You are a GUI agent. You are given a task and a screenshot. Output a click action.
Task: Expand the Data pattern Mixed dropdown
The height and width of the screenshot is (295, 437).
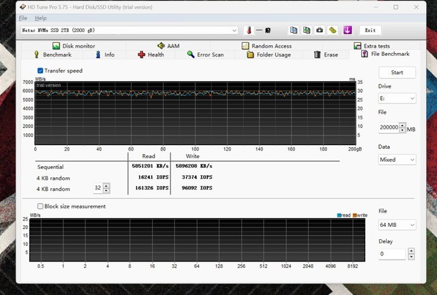point(397,159)
